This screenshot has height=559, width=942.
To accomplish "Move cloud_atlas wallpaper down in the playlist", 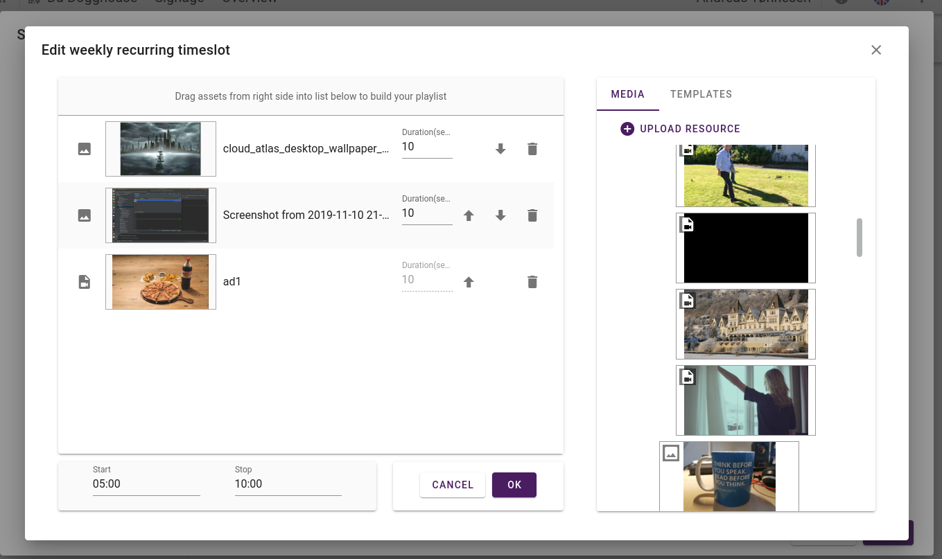I will (x=500, y=148).
